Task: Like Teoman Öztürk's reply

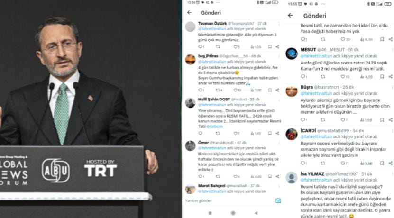Action: coord(236,47)
